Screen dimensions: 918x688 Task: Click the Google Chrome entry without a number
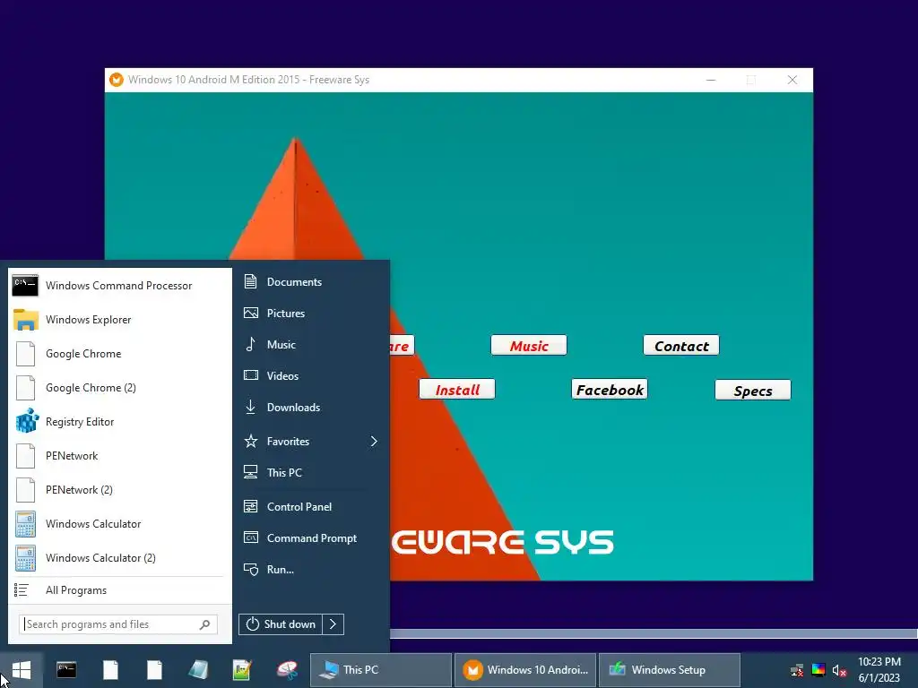click(119, 353)
